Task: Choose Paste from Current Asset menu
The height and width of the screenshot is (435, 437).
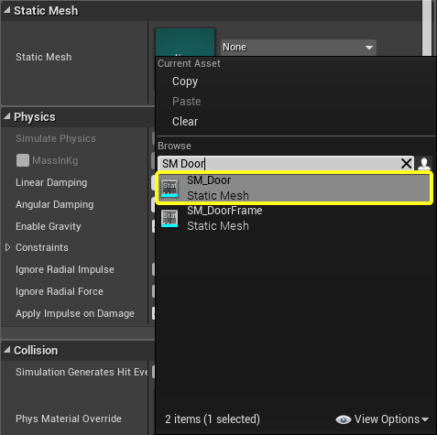Action: tap(186, 102)
